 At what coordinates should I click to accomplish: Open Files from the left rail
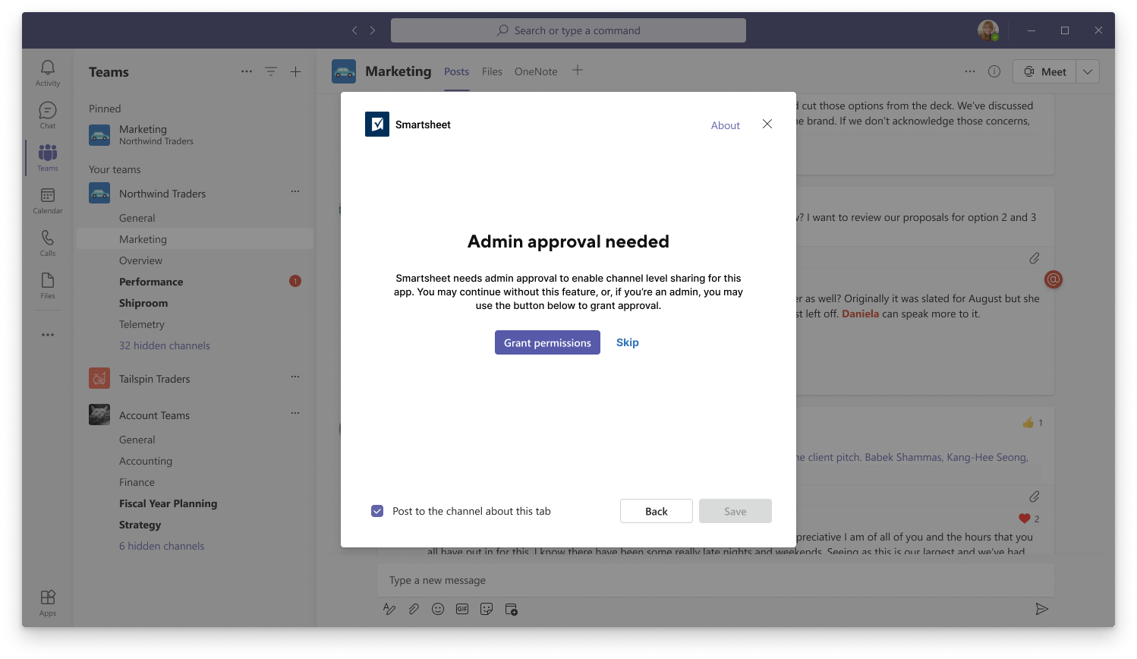pyautogui.click(x=47, y=285)
